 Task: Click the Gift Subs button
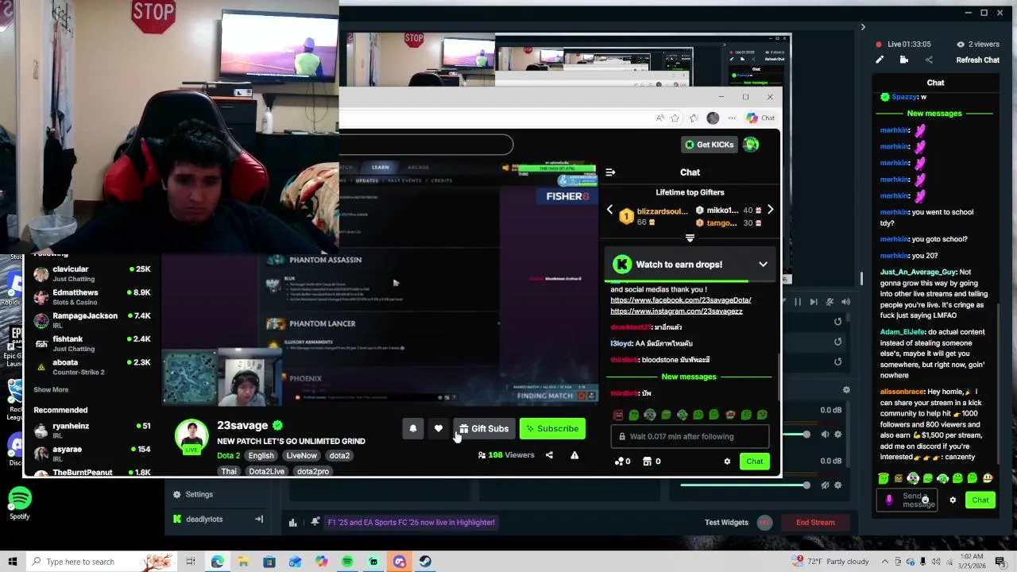(x=483, y=429)
